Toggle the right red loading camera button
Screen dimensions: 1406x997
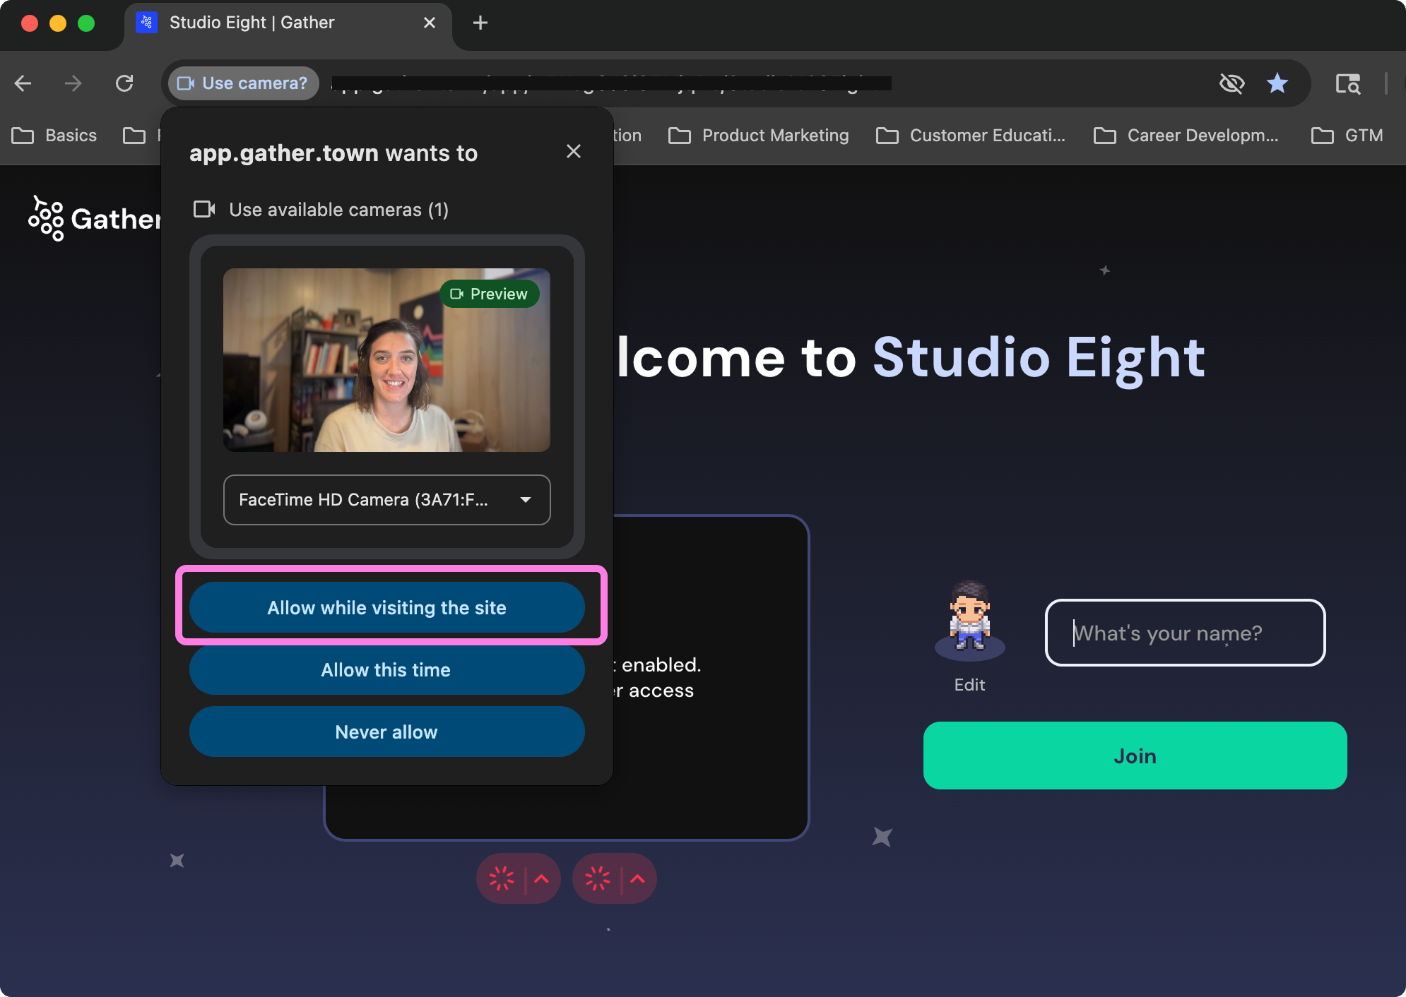598,878
